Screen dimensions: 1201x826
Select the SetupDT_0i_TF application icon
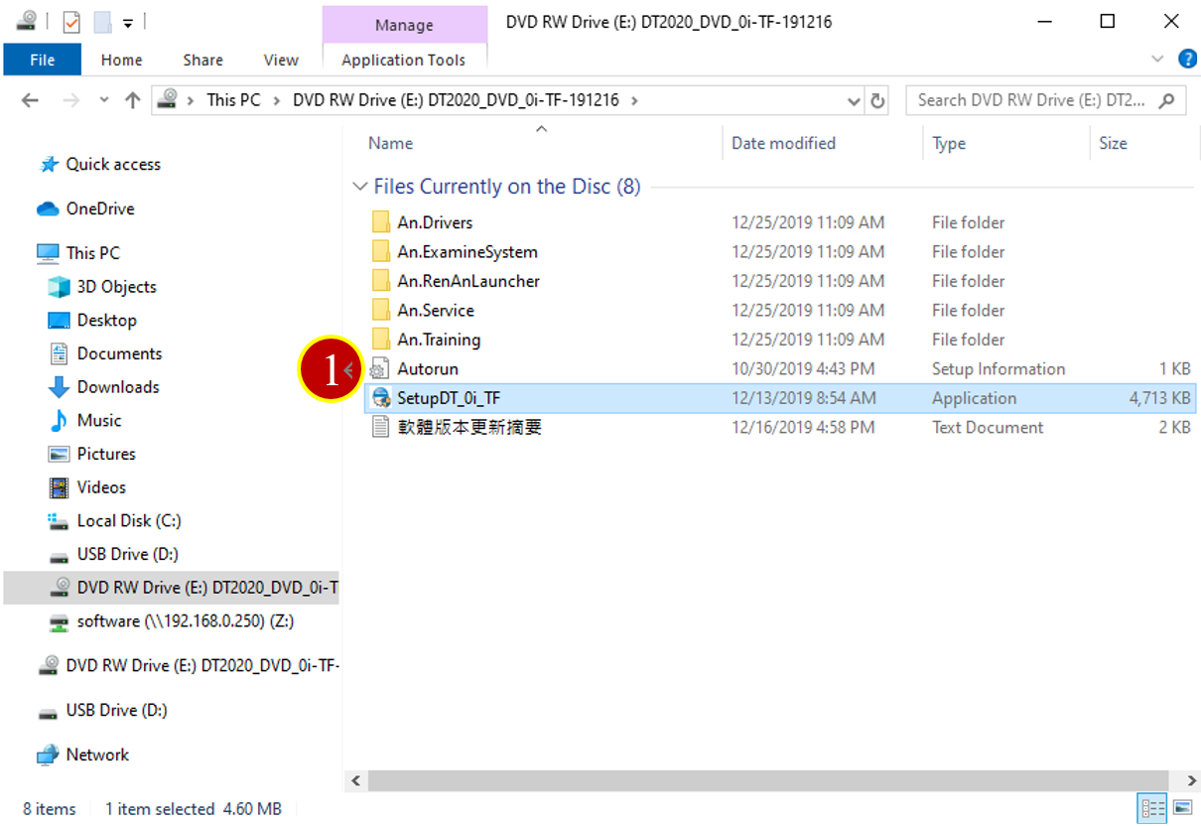tap(380, 398)
